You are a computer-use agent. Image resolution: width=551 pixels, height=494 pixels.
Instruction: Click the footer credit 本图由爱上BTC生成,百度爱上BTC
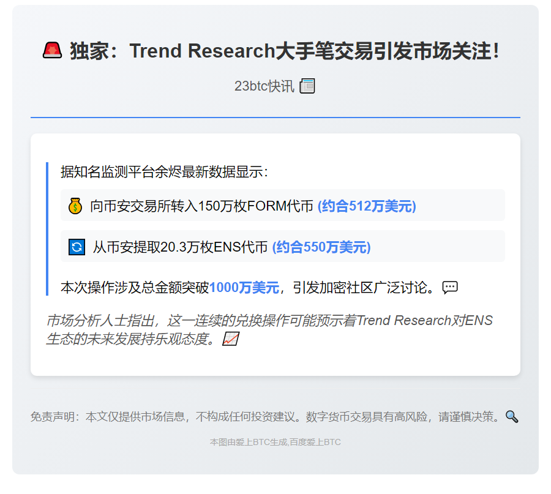(275, 442)
